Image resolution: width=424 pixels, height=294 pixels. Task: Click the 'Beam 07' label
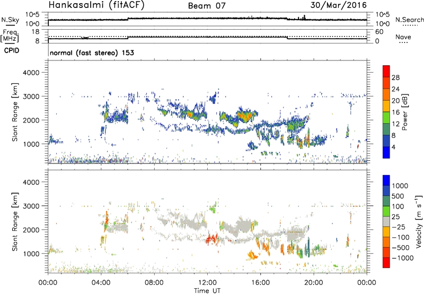coord(207,6)
